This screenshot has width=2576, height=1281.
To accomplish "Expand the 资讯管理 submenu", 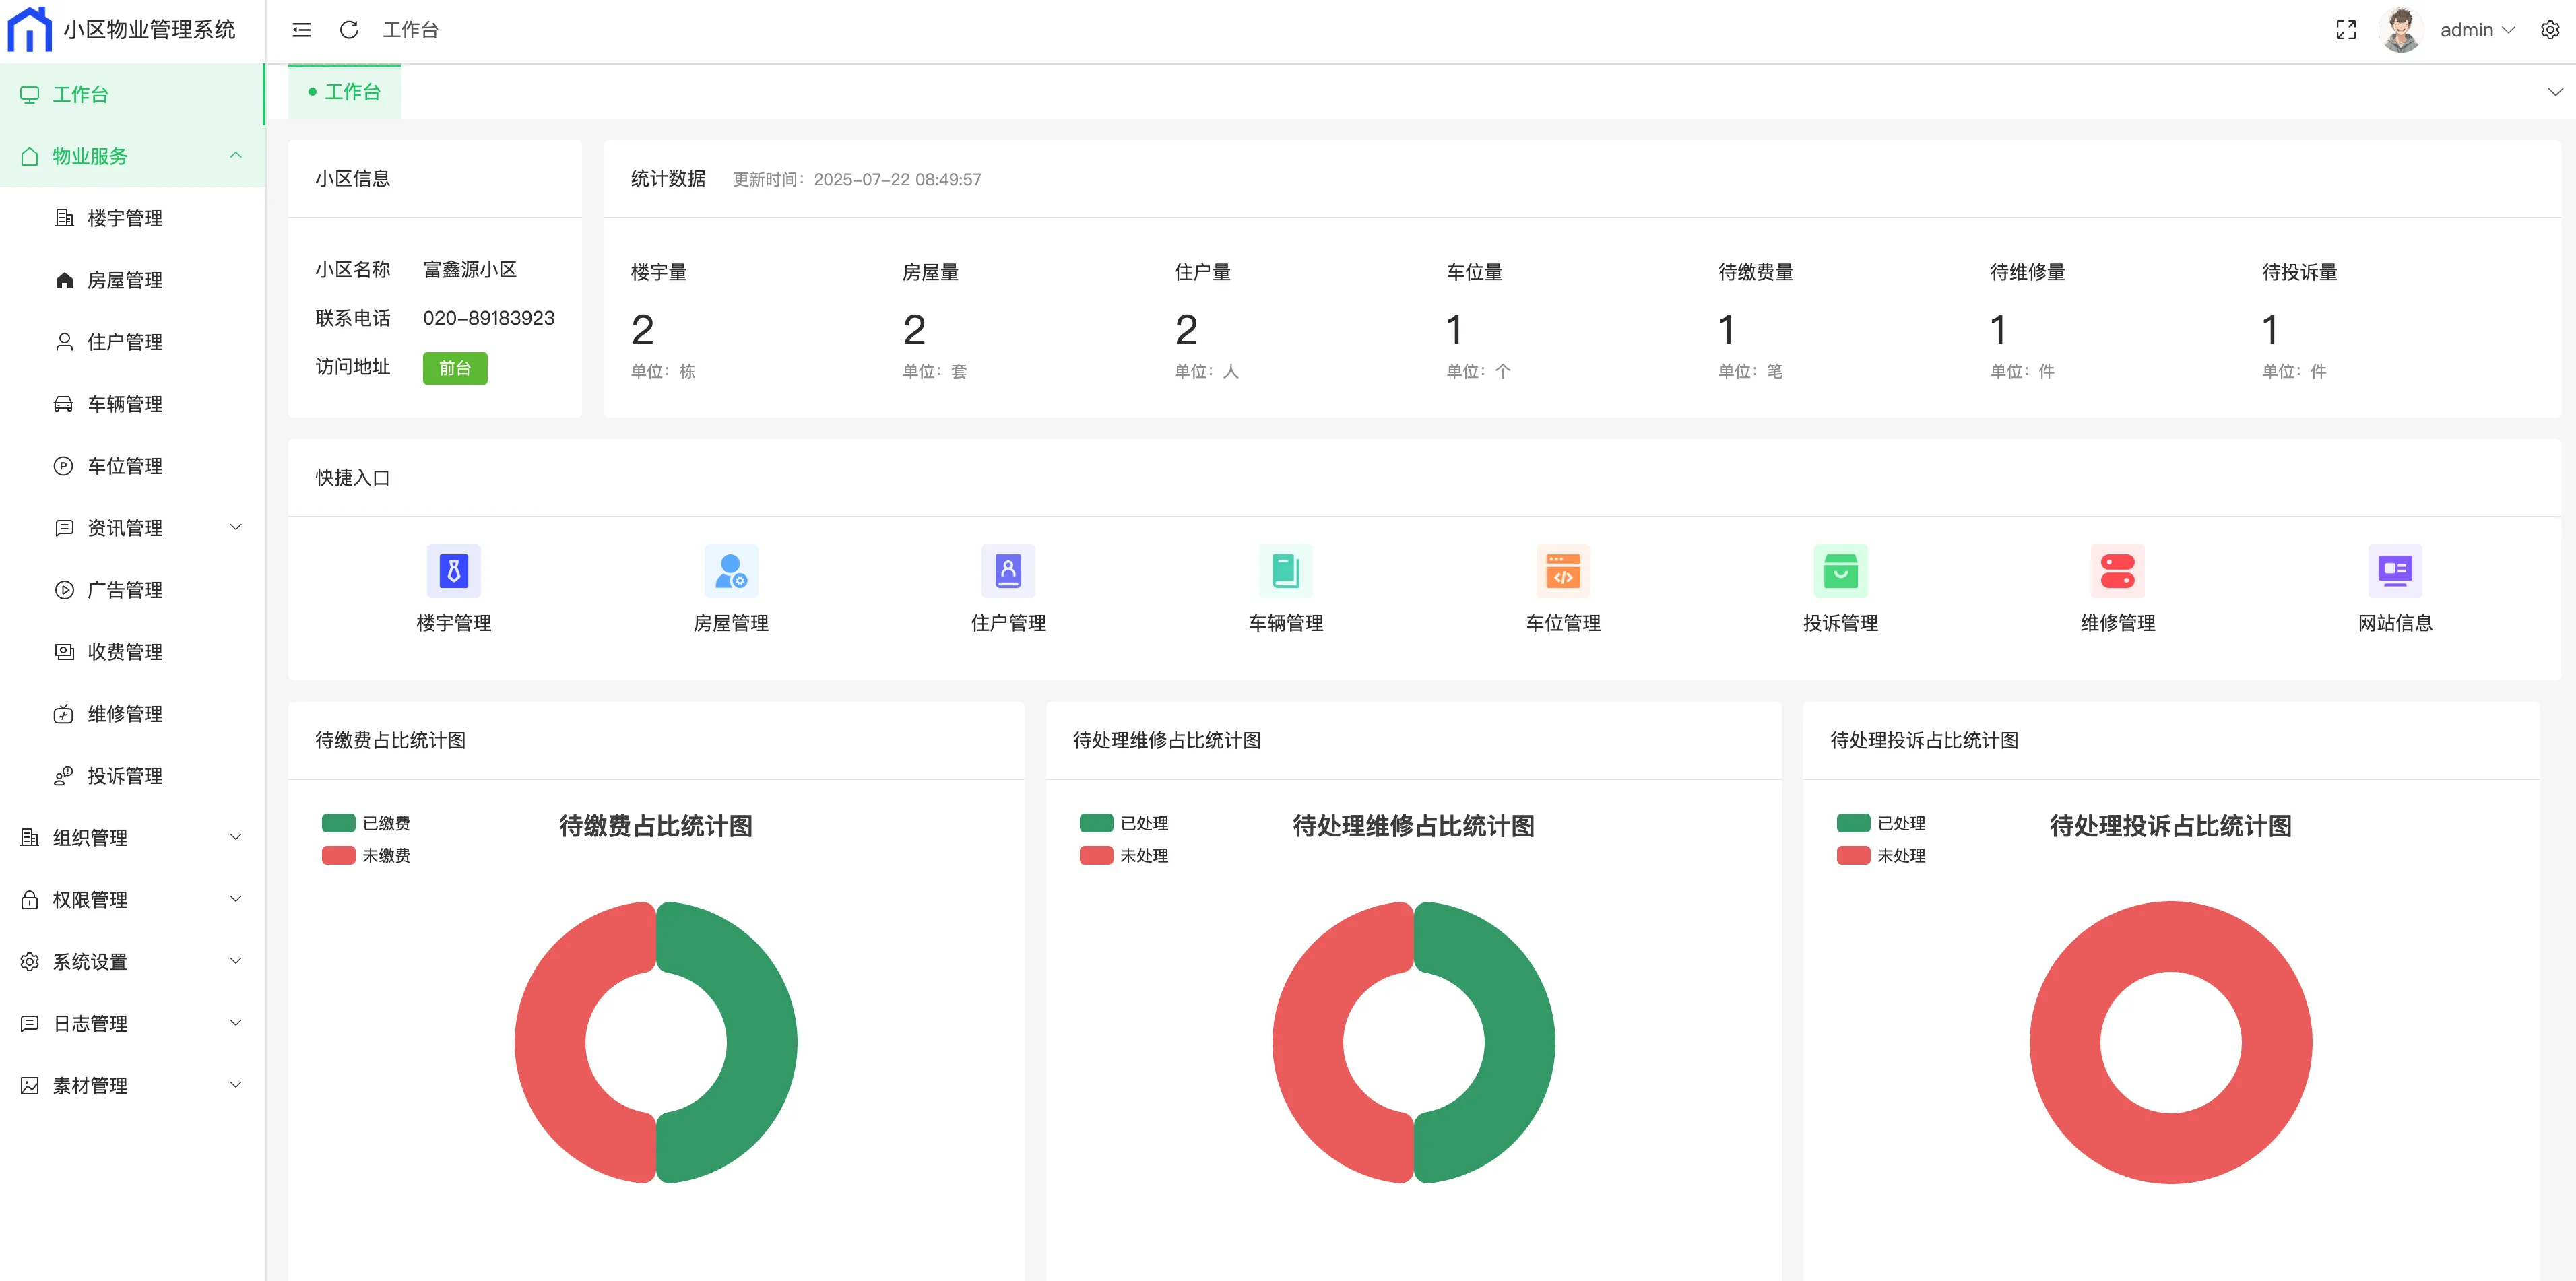I will click(125, 528).
